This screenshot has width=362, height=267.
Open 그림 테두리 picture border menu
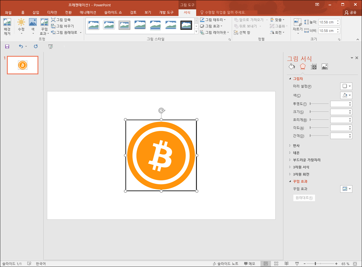(x=213, y=20)
